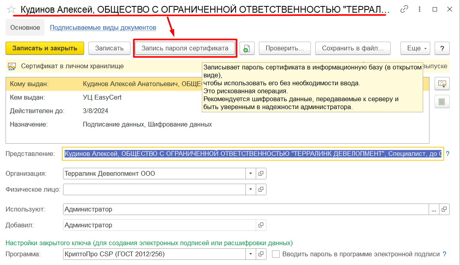
Task: Copy link to this certificate via chain icon
Action: click(404, 9)
